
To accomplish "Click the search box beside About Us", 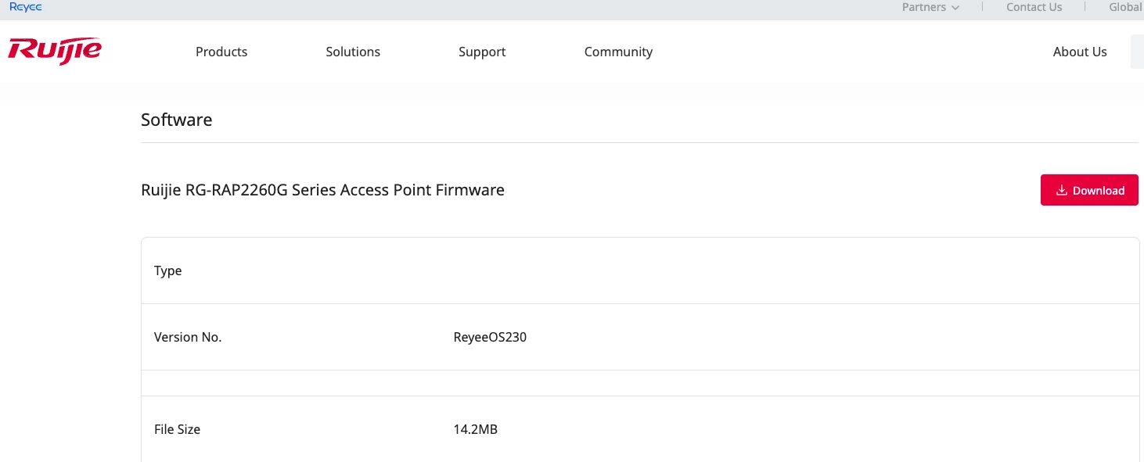I will click(1137, 52).
